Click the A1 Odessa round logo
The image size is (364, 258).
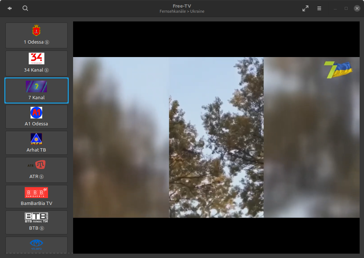(x=36, y=113)
